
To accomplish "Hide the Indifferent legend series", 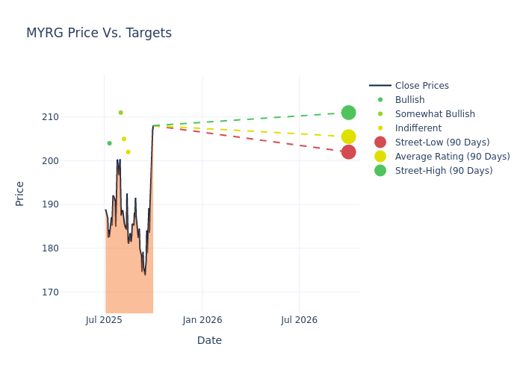I will pos(418,128).
